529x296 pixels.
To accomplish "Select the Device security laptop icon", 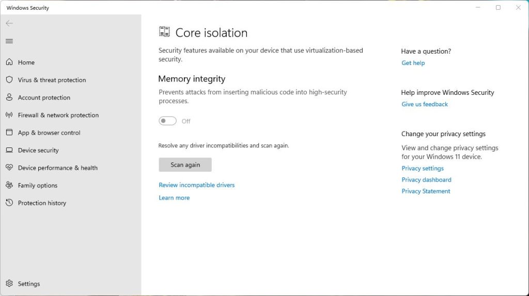I will pos(9,150).
